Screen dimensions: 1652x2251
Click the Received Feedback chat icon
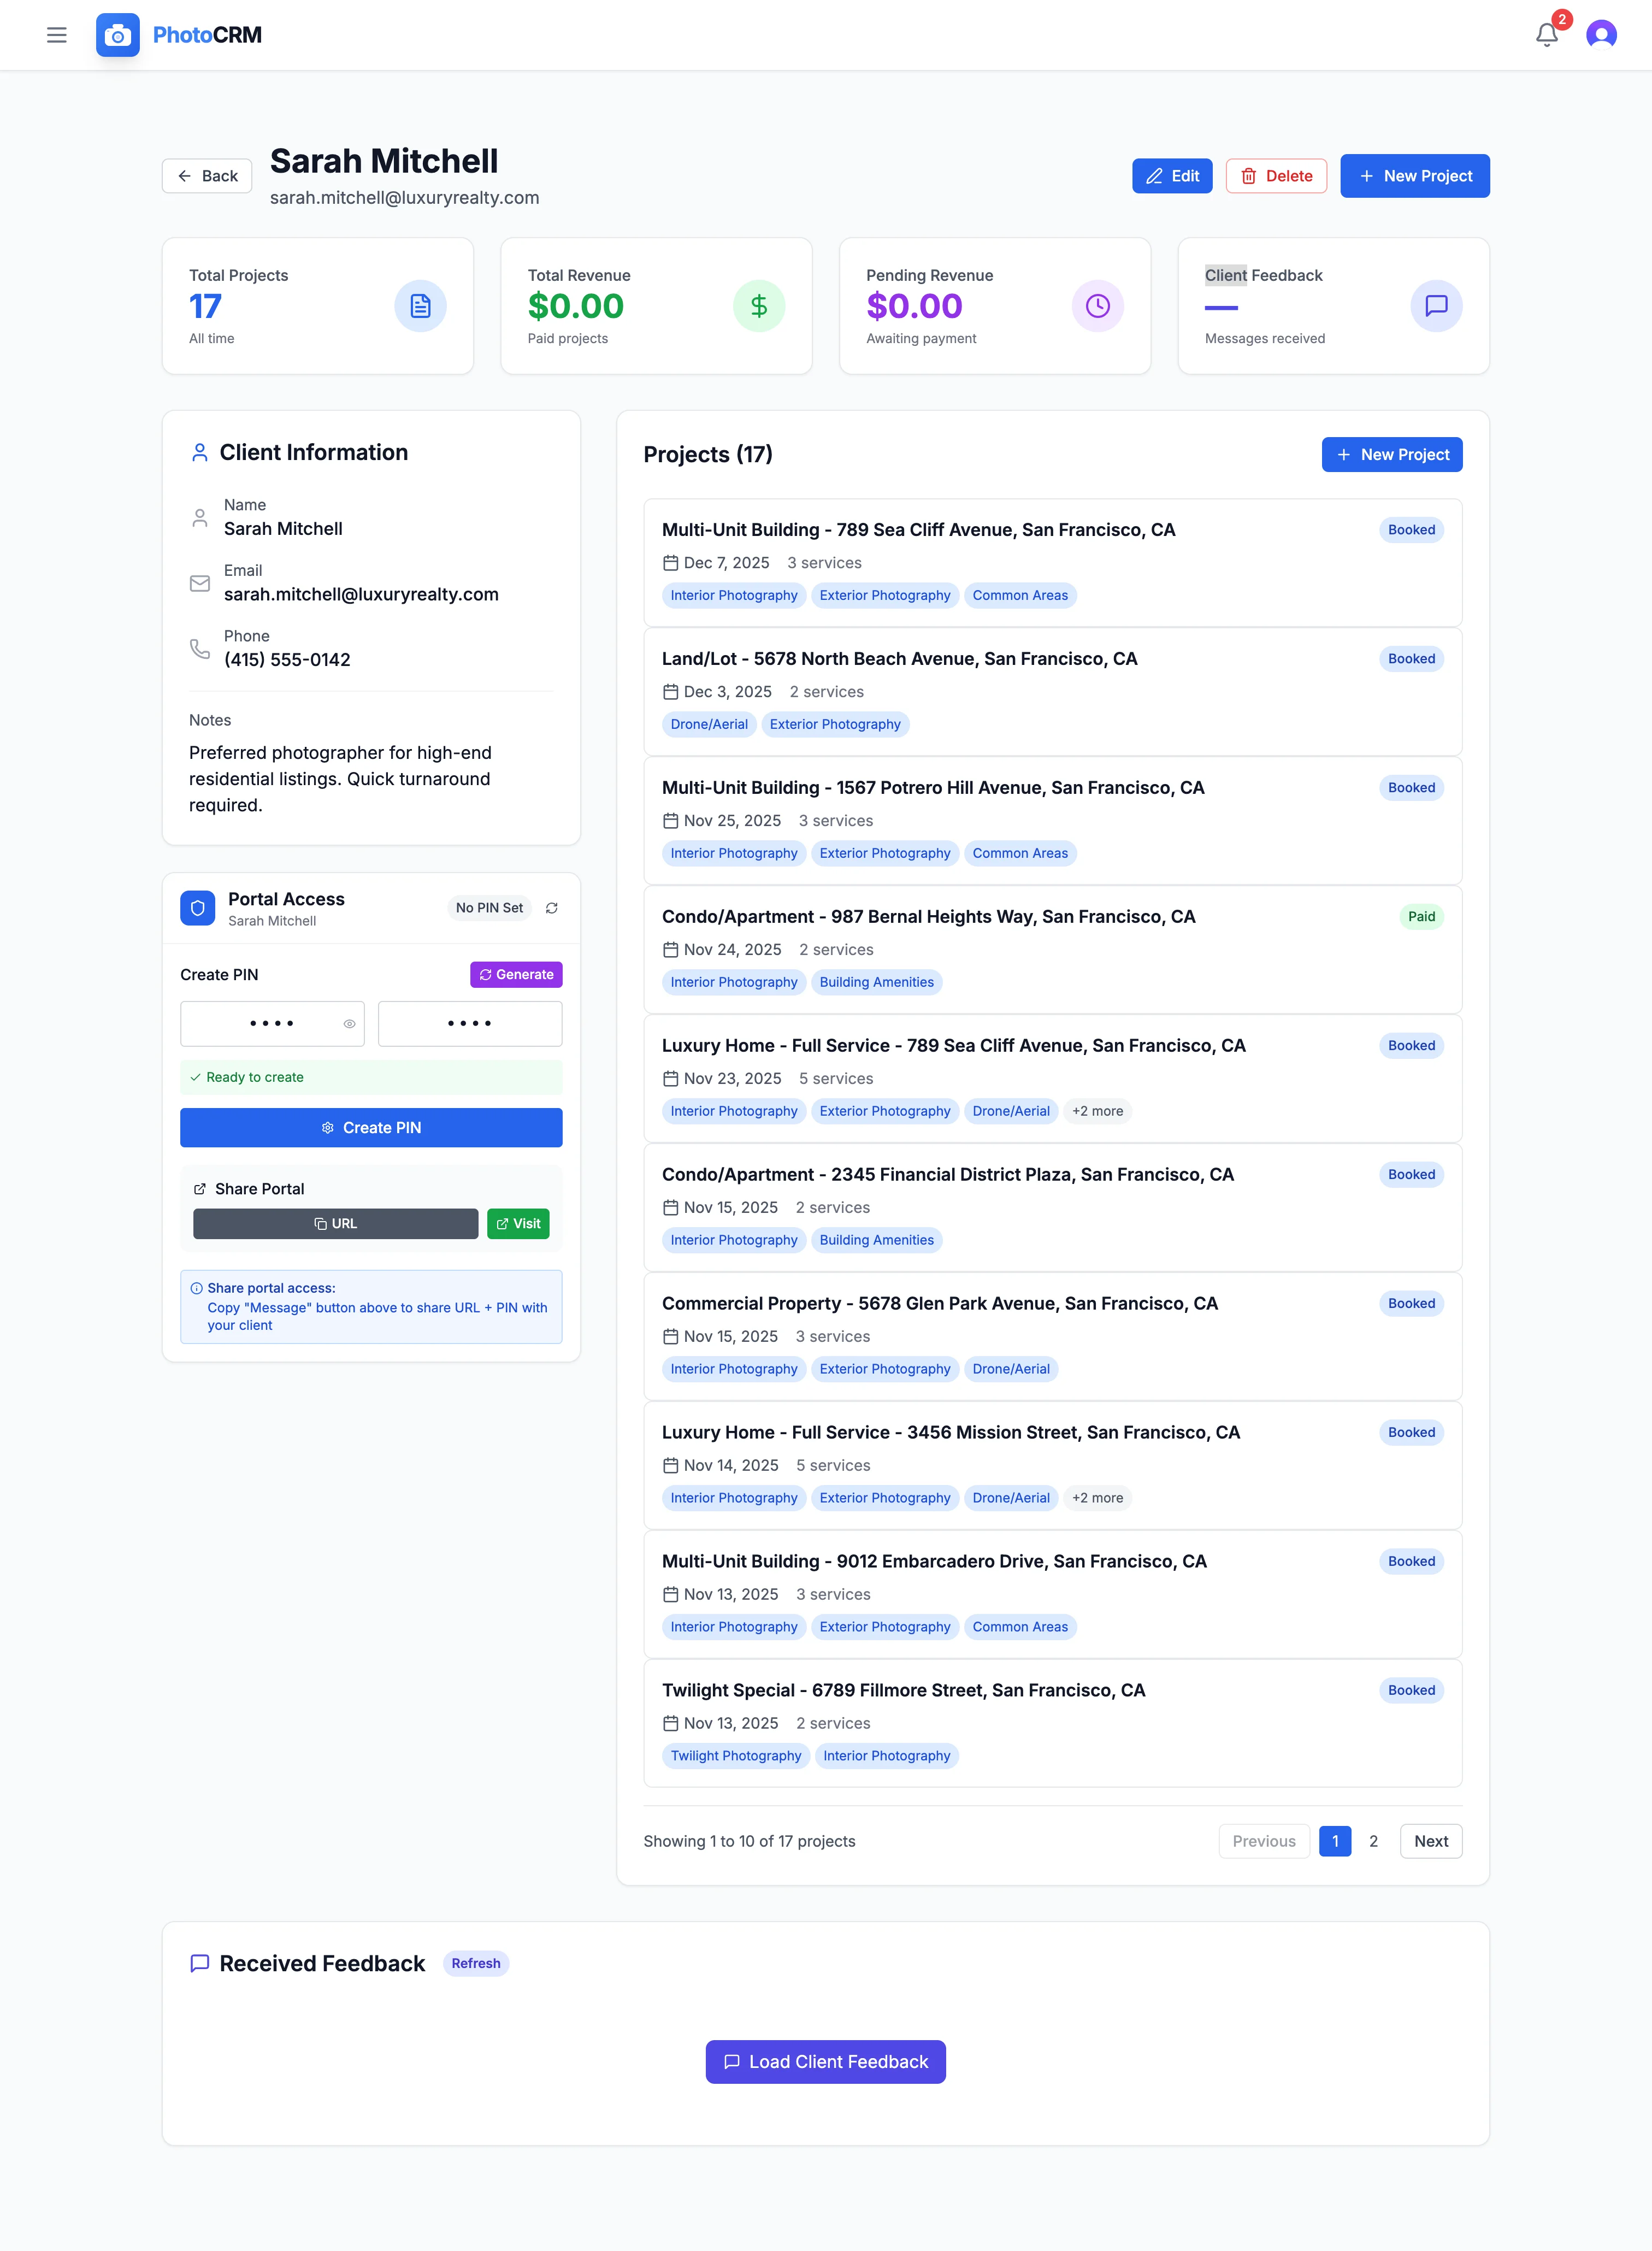[200, 1963]
